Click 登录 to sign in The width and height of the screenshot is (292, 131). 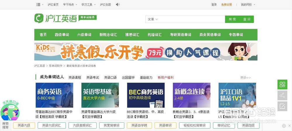click(x=214, y=4)
